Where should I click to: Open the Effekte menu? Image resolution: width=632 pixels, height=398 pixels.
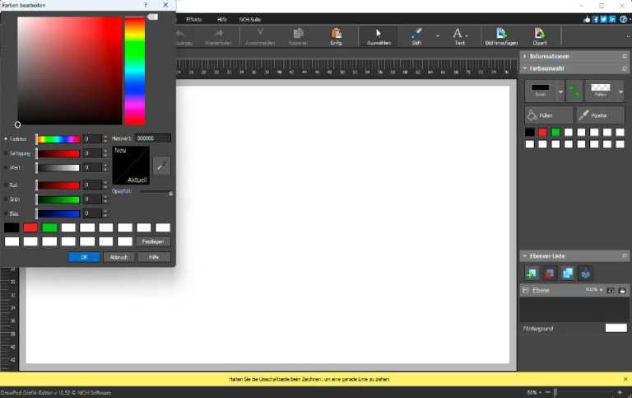(193, 18)
